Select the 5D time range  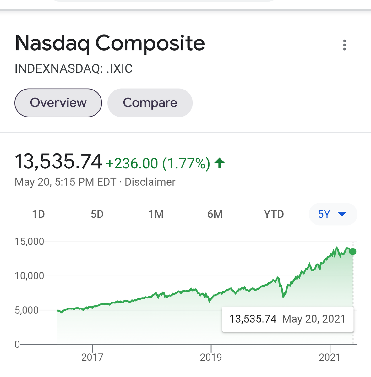tap(97, 214)
